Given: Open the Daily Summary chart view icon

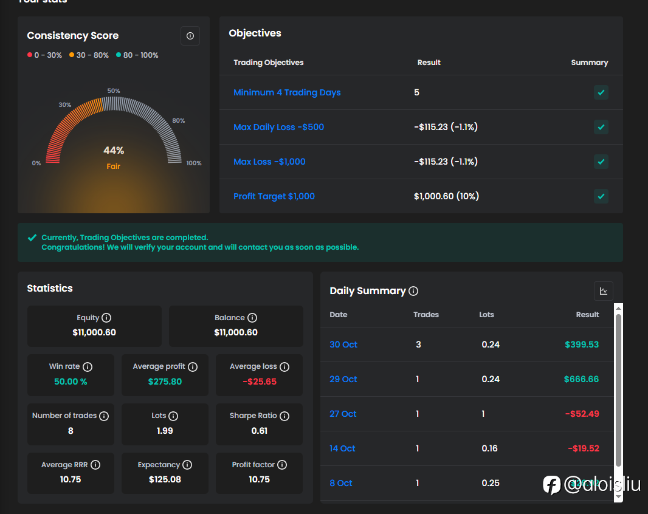Looking at the screenshot, I should pyautogui.click(x=603, y=291).
